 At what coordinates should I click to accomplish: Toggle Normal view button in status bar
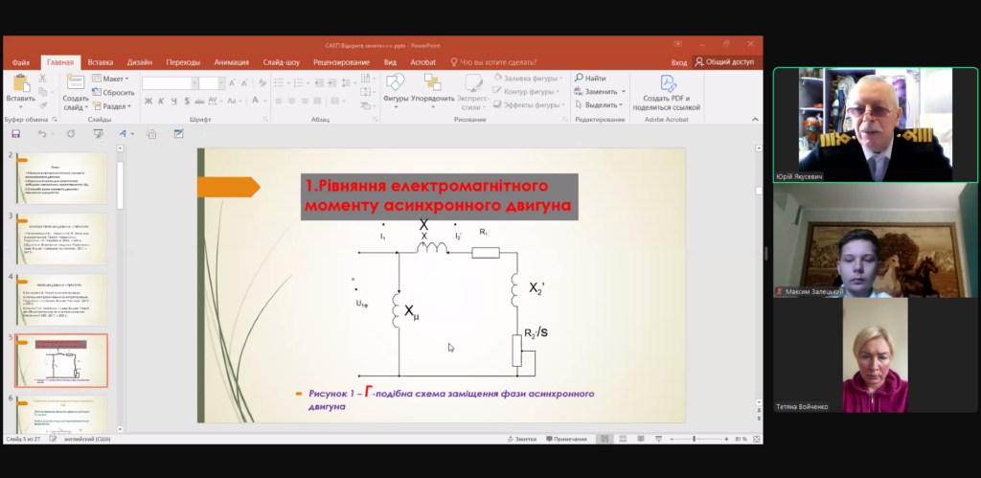[605, 440]
